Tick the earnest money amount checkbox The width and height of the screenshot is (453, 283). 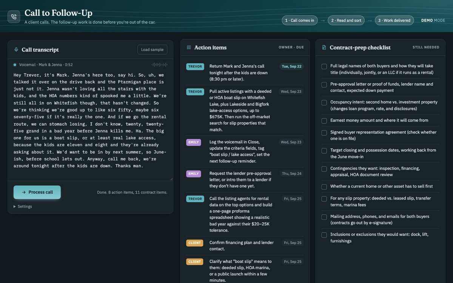324,121
